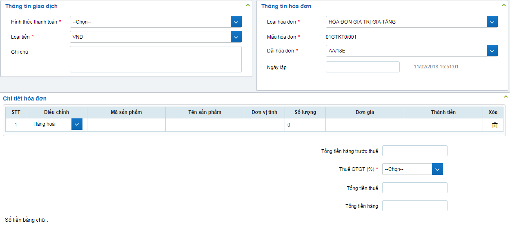Focus the Tổng tiền hàng trước thuế field
This screenshot has width=510, height=225.
pos(414,151)
